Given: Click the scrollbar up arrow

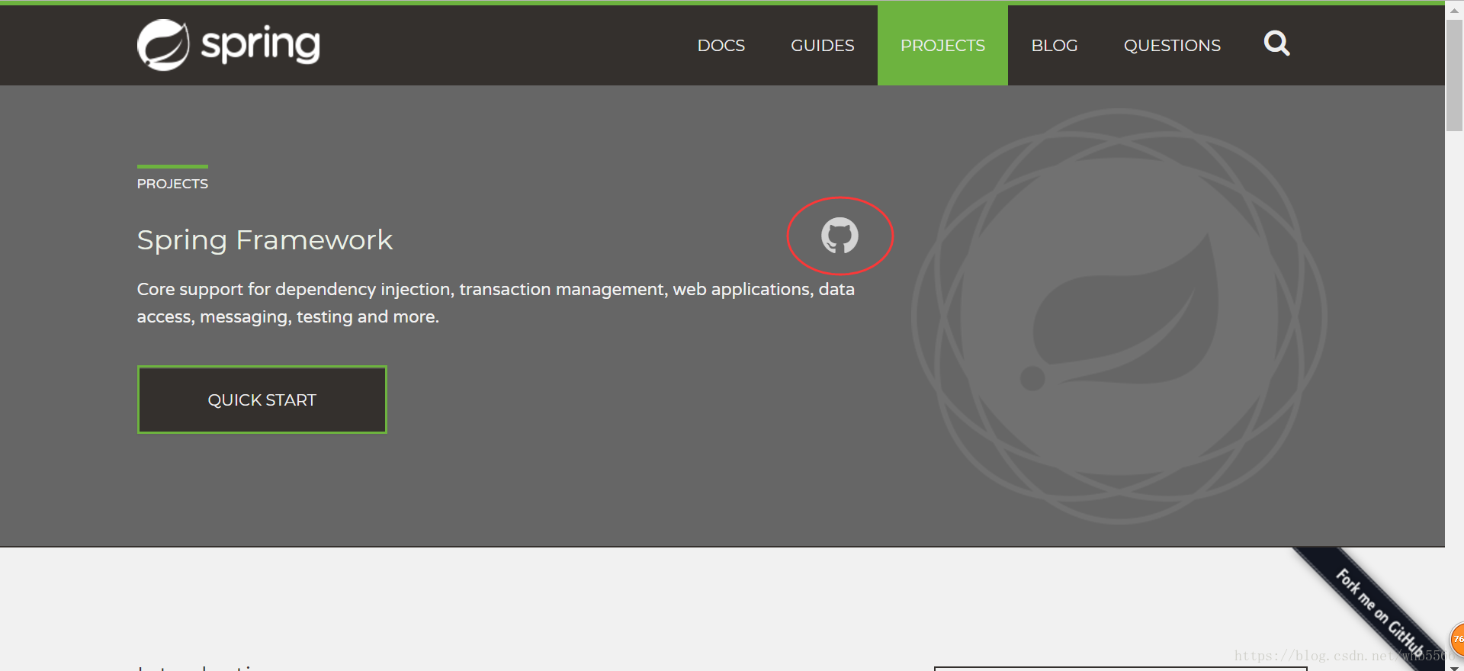Looking at the screenshot, I should (x=1454, y=11).
